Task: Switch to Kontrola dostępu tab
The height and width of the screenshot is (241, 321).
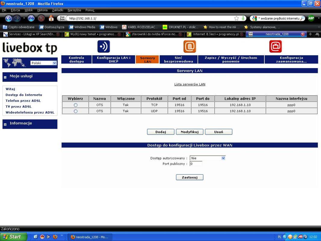Action: 76,59
